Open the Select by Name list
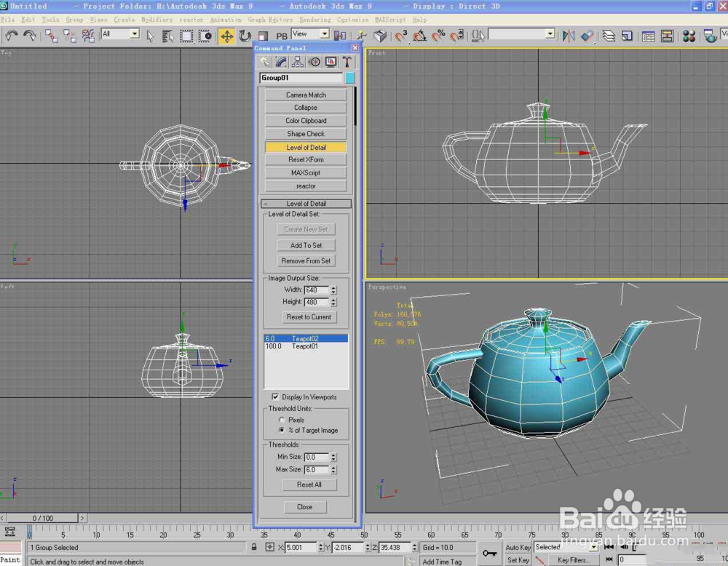Viewport: 728px width, 566px height. pos(167,36)
